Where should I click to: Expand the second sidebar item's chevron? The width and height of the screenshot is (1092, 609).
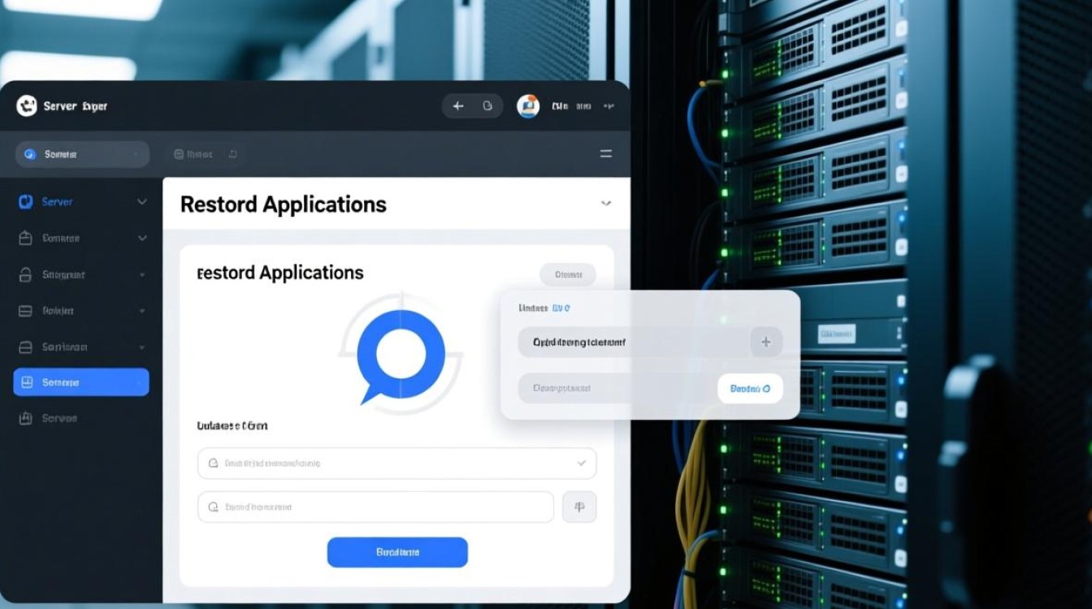pos(142,238)
